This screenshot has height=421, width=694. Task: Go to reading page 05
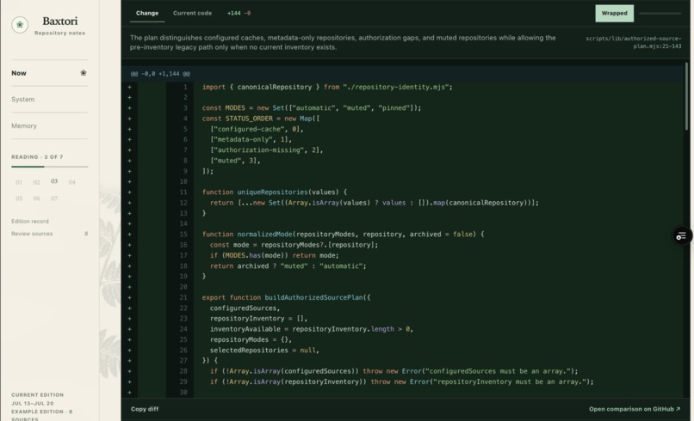[x=19, y=198]
